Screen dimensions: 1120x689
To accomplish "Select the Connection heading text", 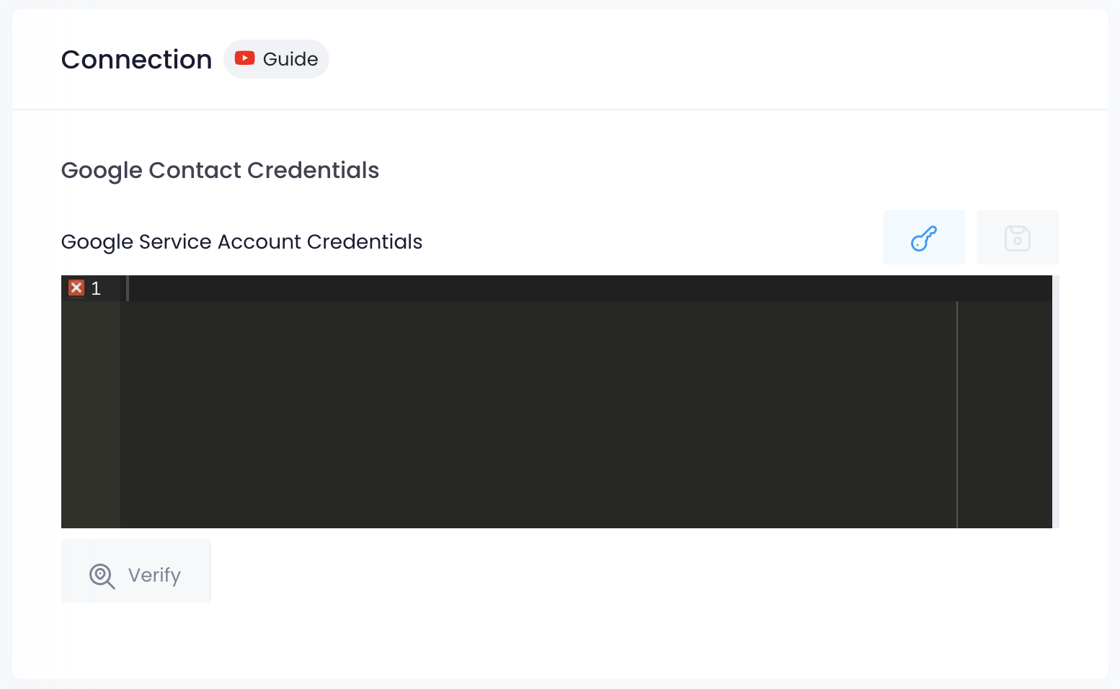I will pyautogui.click(x=136, y=59).
